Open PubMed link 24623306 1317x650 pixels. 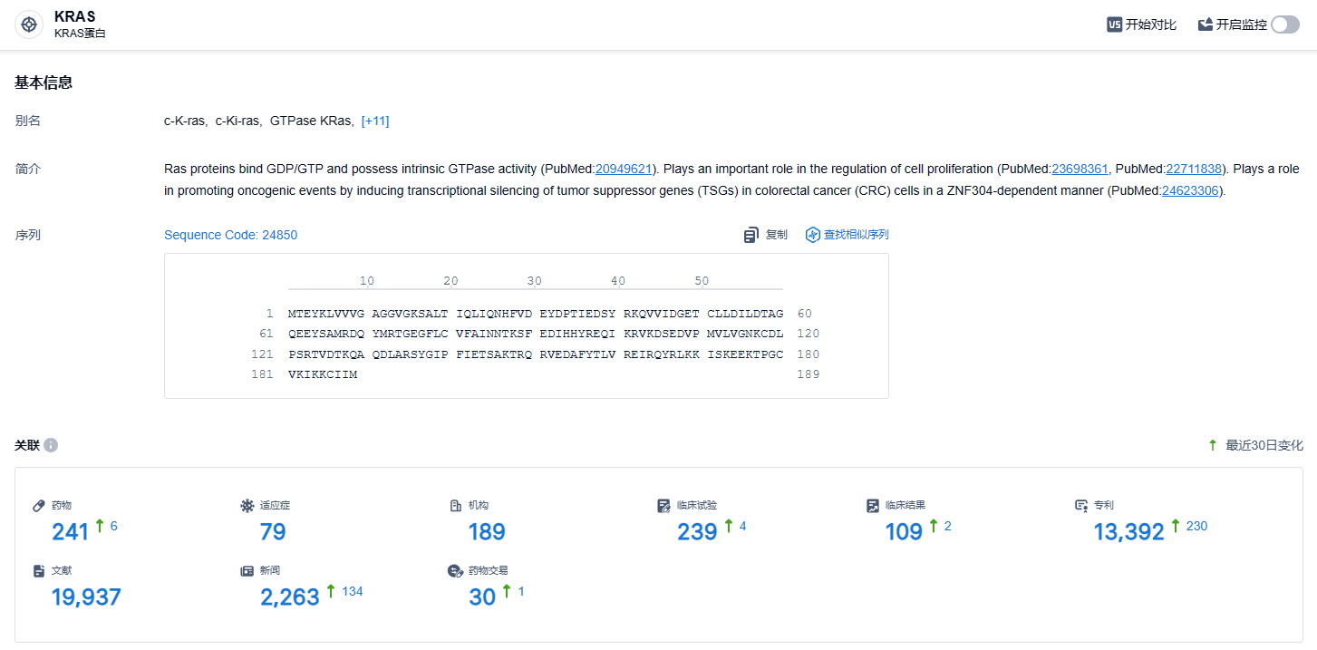1192,190
